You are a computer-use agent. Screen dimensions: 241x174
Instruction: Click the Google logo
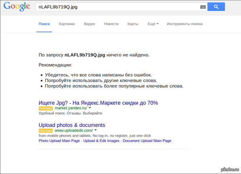click(17, 7)
